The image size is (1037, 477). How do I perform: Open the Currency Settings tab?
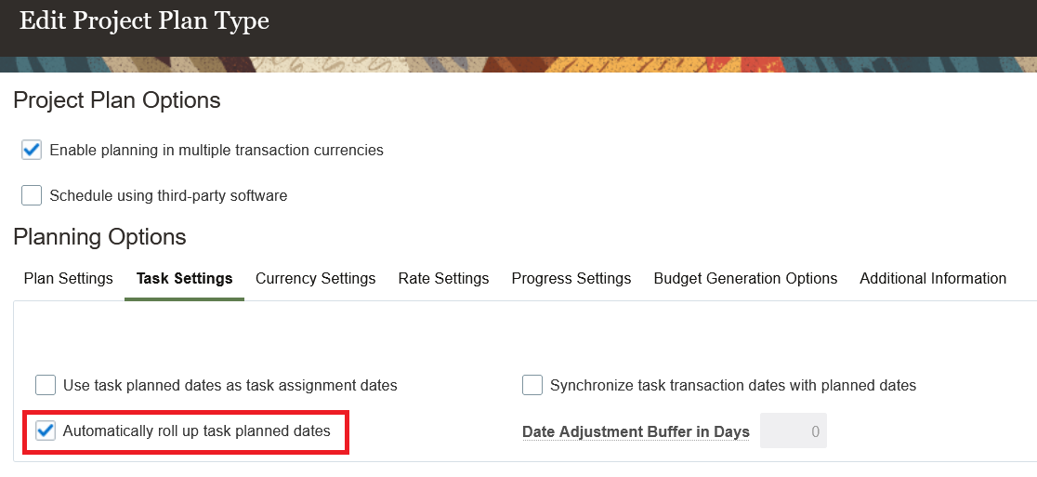click(x=315, y=279)
